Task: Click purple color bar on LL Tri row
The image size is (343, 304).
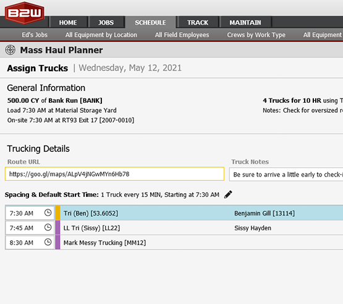Action: click(x=57, y=227)
